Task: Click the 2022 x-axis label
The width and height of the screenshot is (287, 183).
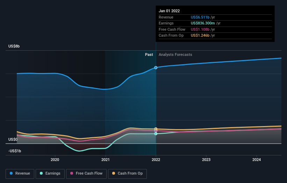Action: (156, 160)
